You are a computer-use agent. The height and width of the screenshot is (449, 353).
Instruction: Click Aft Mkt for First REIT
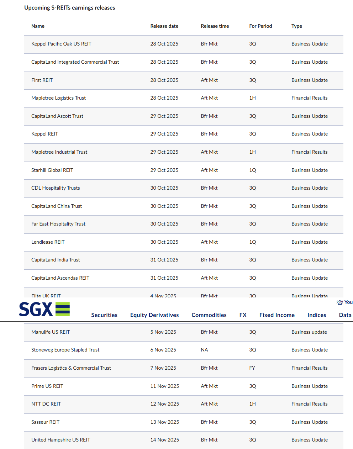pyautogui.click(x=209, y=80)
